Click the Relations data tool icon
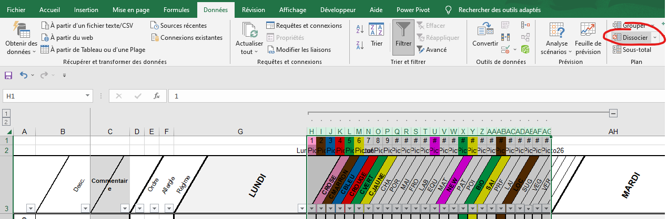 525,38
